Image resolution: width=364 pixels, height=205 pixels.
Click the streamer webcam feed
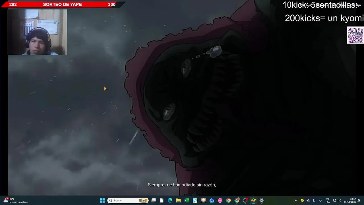click(37, 32)
